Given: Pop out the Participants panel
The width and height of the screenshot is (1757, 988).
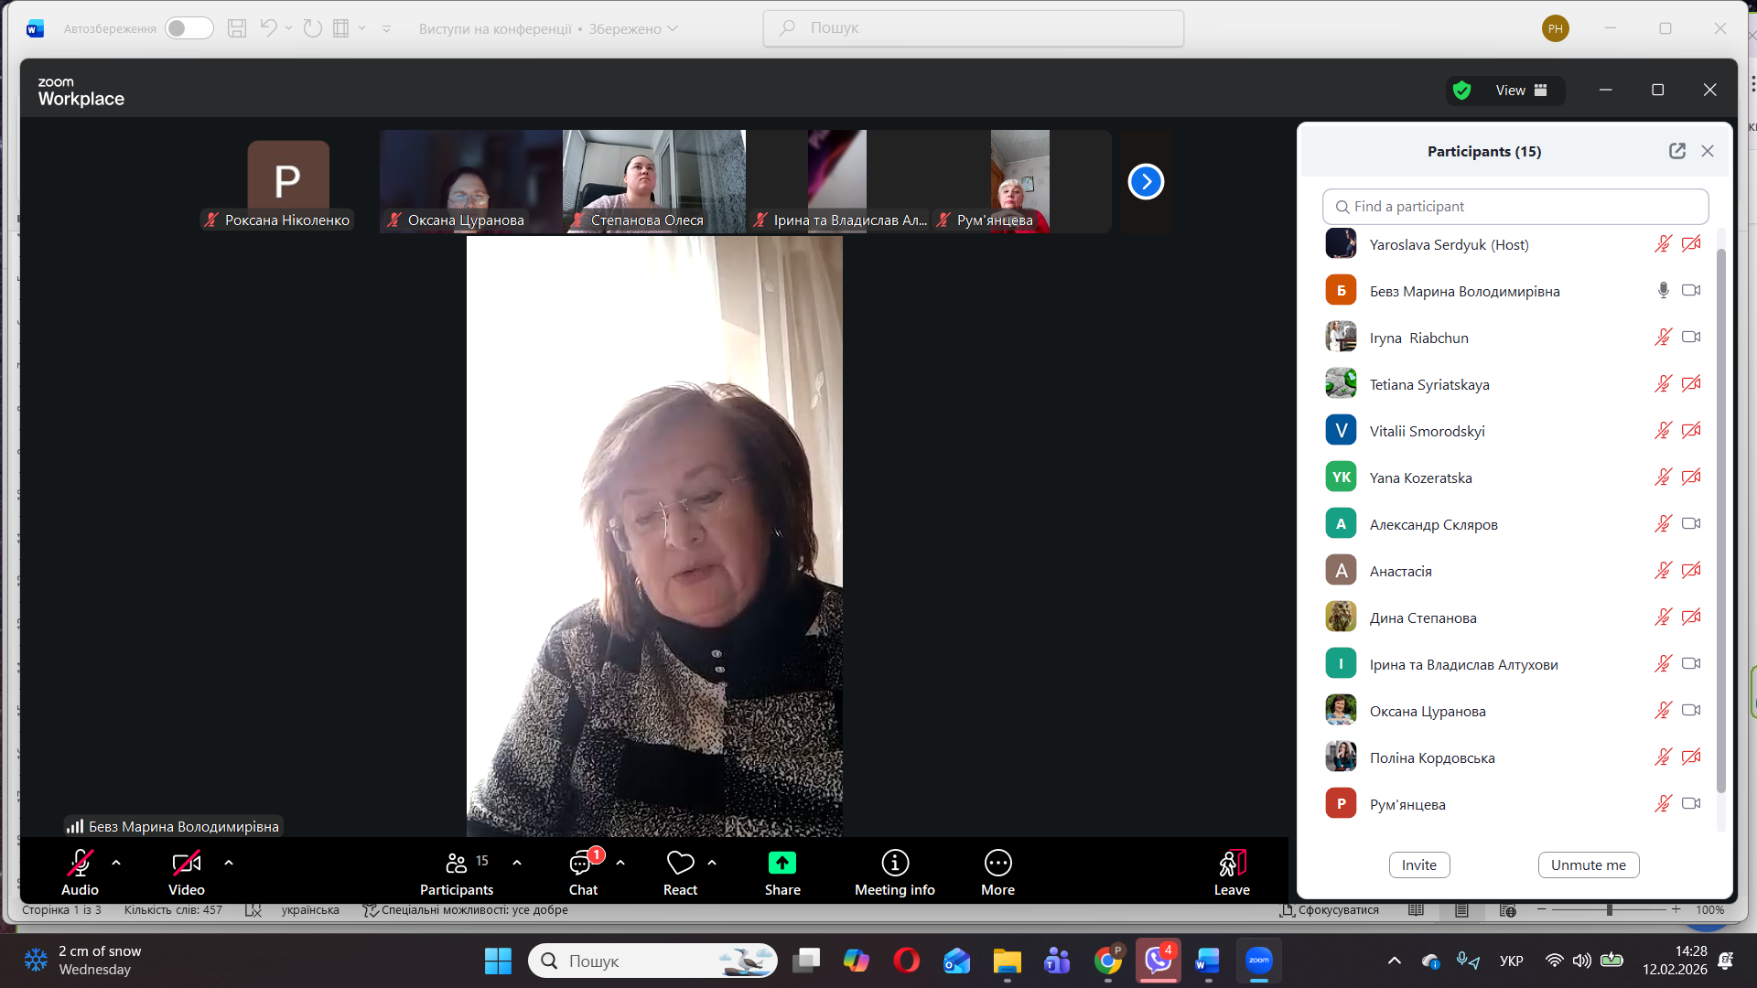Looking at the screenshot, I should [1676, 151].
